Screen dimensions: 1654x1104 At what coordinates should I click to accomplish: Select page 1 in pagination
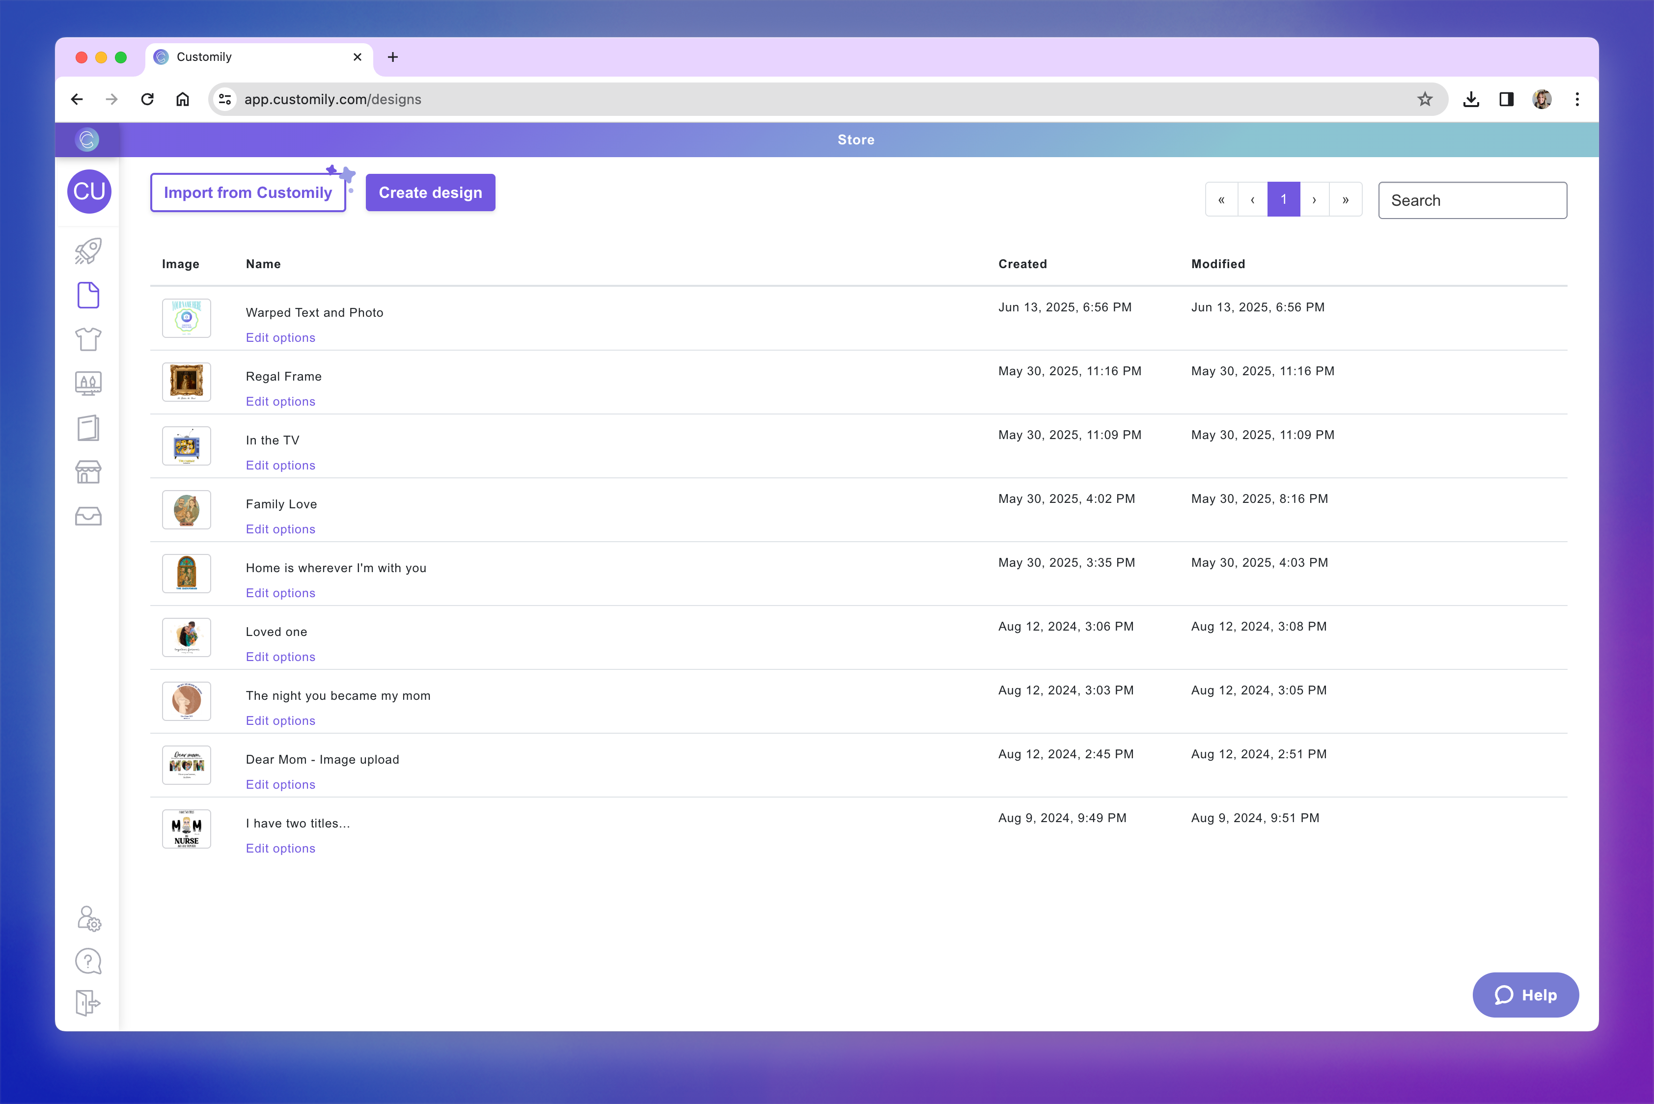pyautogui.click(x=1283, y=200)
